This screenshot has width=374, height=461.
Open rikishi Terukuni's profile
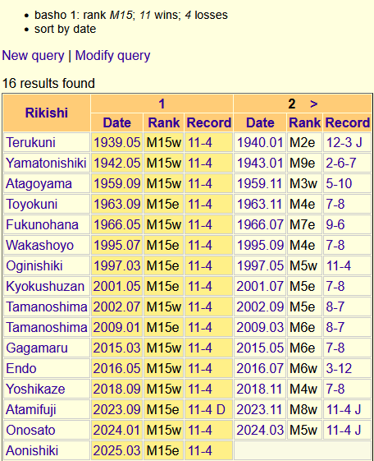click(31, 143)
